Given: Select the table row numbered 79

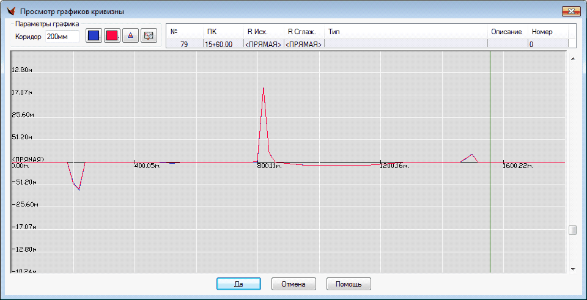Looking at the screenshot, I should tap(185, 44).
